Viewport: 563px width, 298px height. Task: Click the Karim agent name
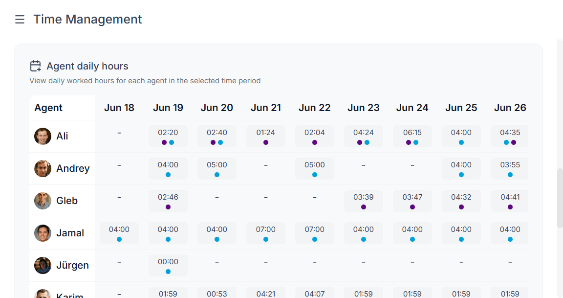pos(69,295)
